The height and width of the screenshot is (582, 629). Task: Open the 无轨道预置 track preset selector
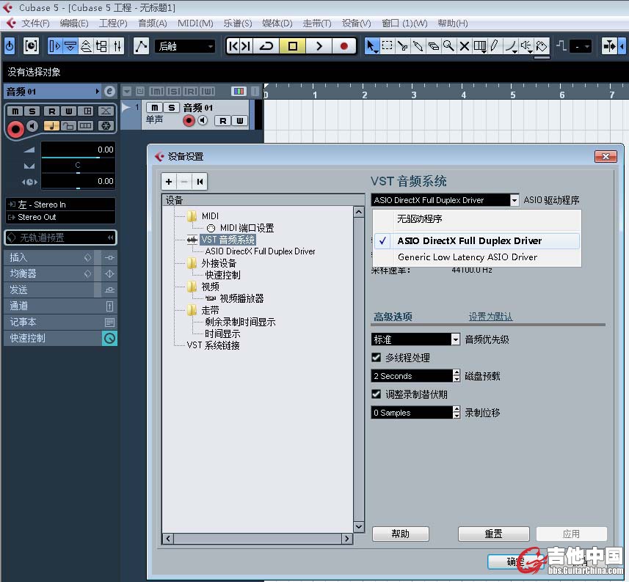(61, 237)
